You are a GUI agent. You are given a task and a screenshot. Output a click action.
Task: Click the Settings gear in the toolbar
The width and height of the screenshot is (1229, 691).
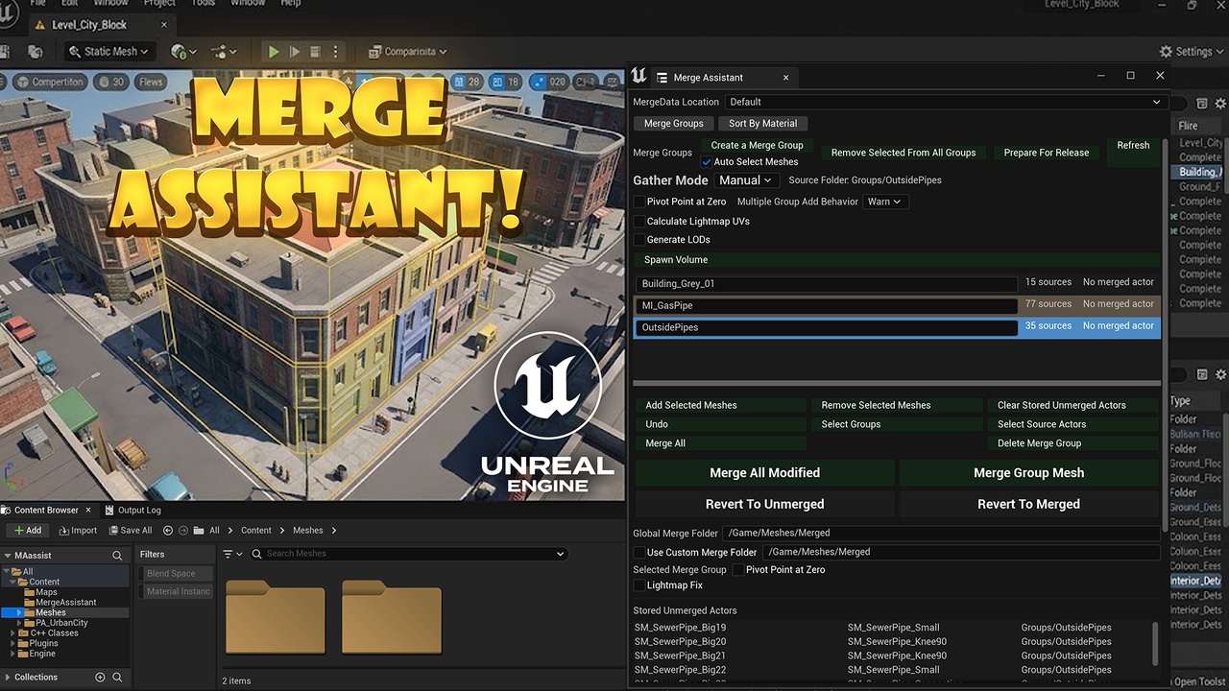click(1186, 52)
